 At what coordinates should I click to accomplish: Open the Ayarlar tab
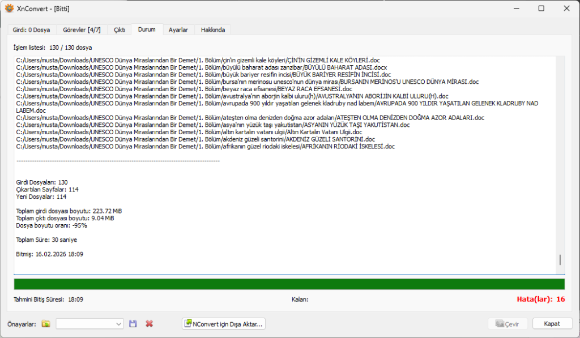point(178,30)
